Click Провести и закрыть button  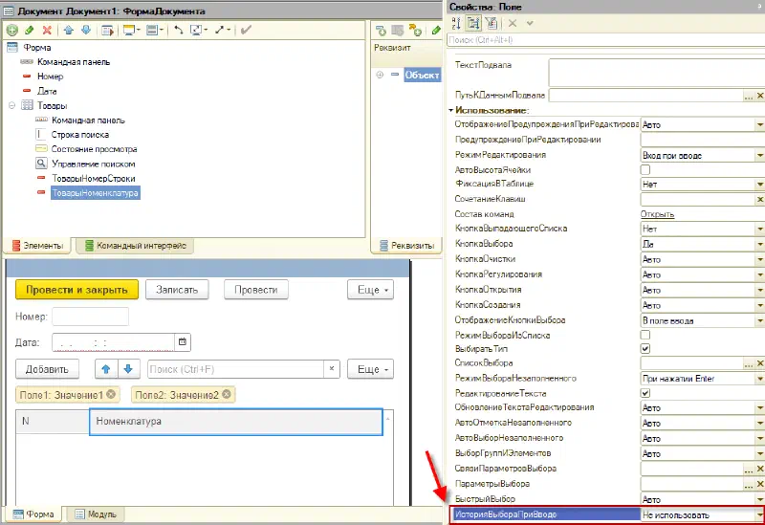(76, 290)
